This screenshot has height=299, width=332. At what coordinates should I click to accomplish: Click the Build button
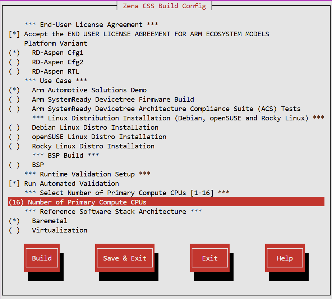pos(42,258)
